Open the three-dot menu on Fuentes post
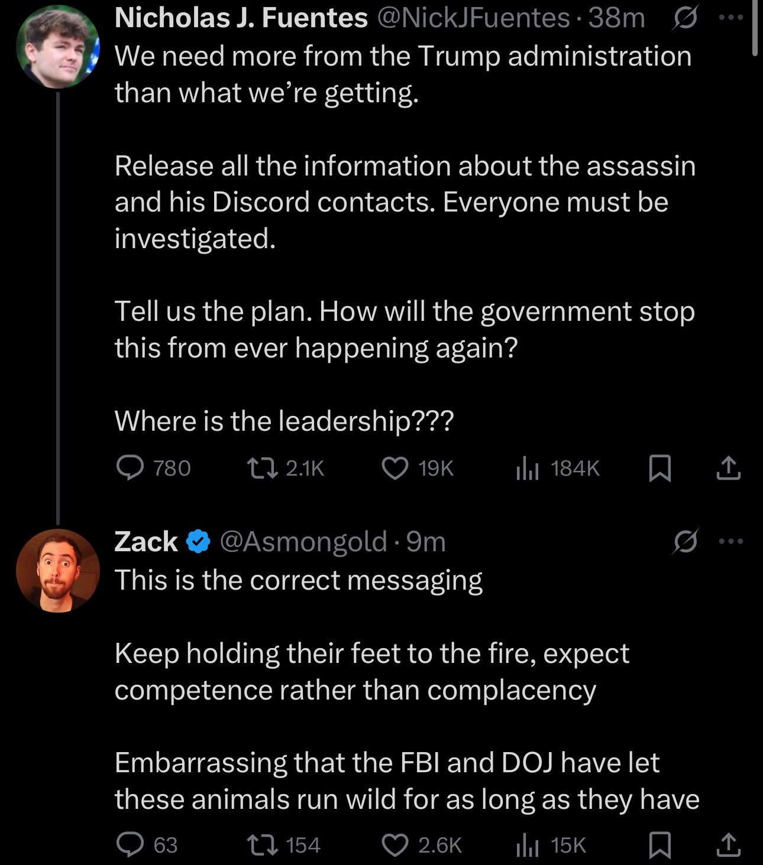This screenshot has height=865, width=763. tap(731, 18)
